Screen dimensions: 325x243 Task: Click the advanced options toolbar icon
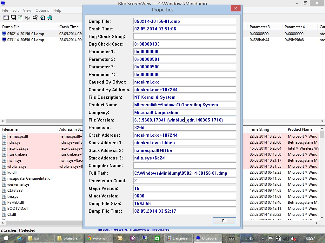coord(6,18)
